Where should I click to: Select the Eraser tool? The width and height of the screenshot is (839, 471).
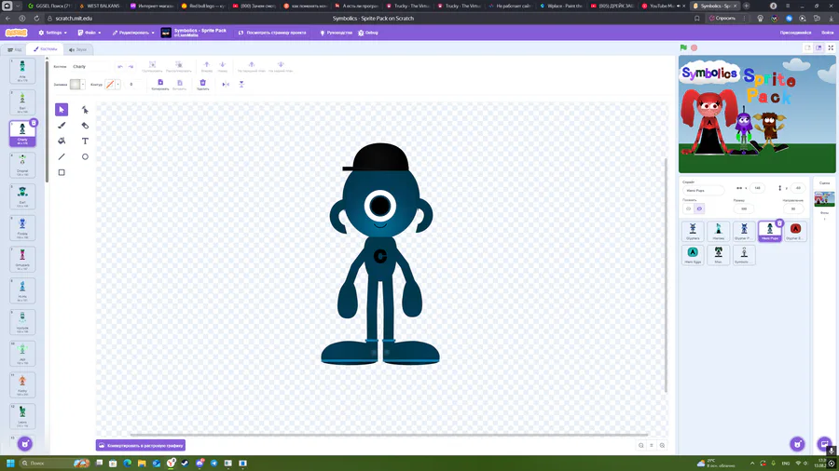click(x=85, y=126)
